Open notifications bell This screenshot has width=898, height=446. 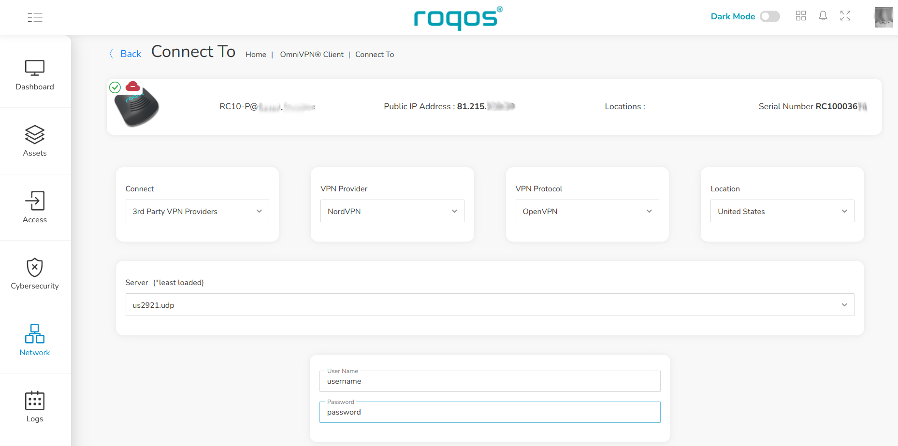(823, 16)
